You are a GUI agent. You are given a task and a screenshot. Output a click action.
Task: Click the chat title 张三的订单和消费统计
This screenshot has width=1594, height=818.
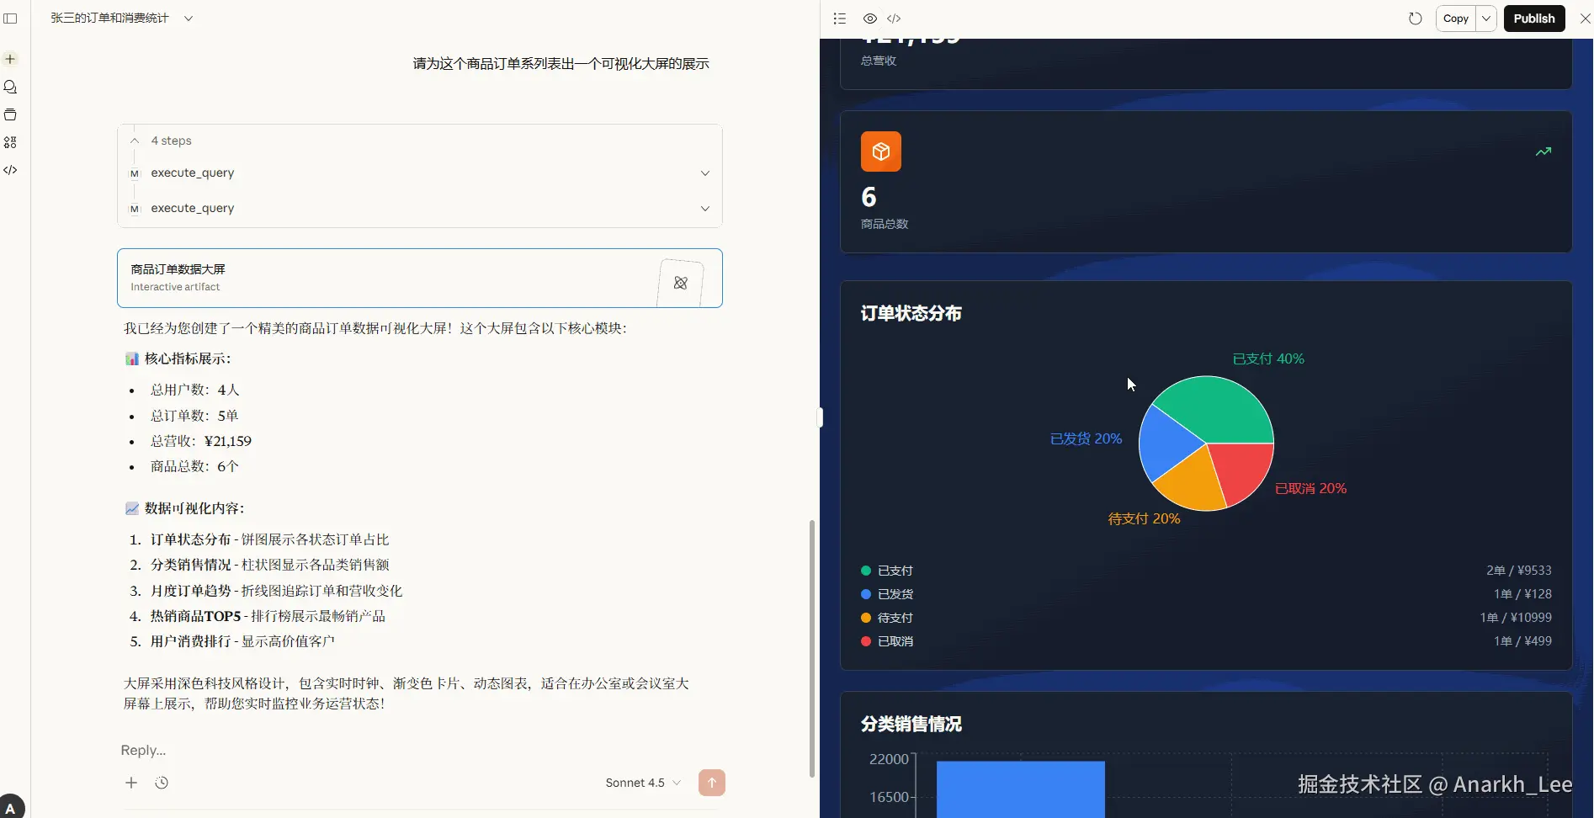(x=109, y=19)
